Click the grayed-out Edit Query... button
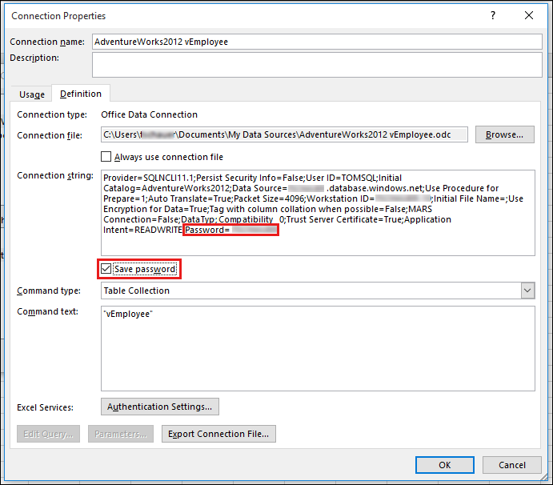Image resolution: width=553 pixels, height=485 pixels. coord(48,434)
